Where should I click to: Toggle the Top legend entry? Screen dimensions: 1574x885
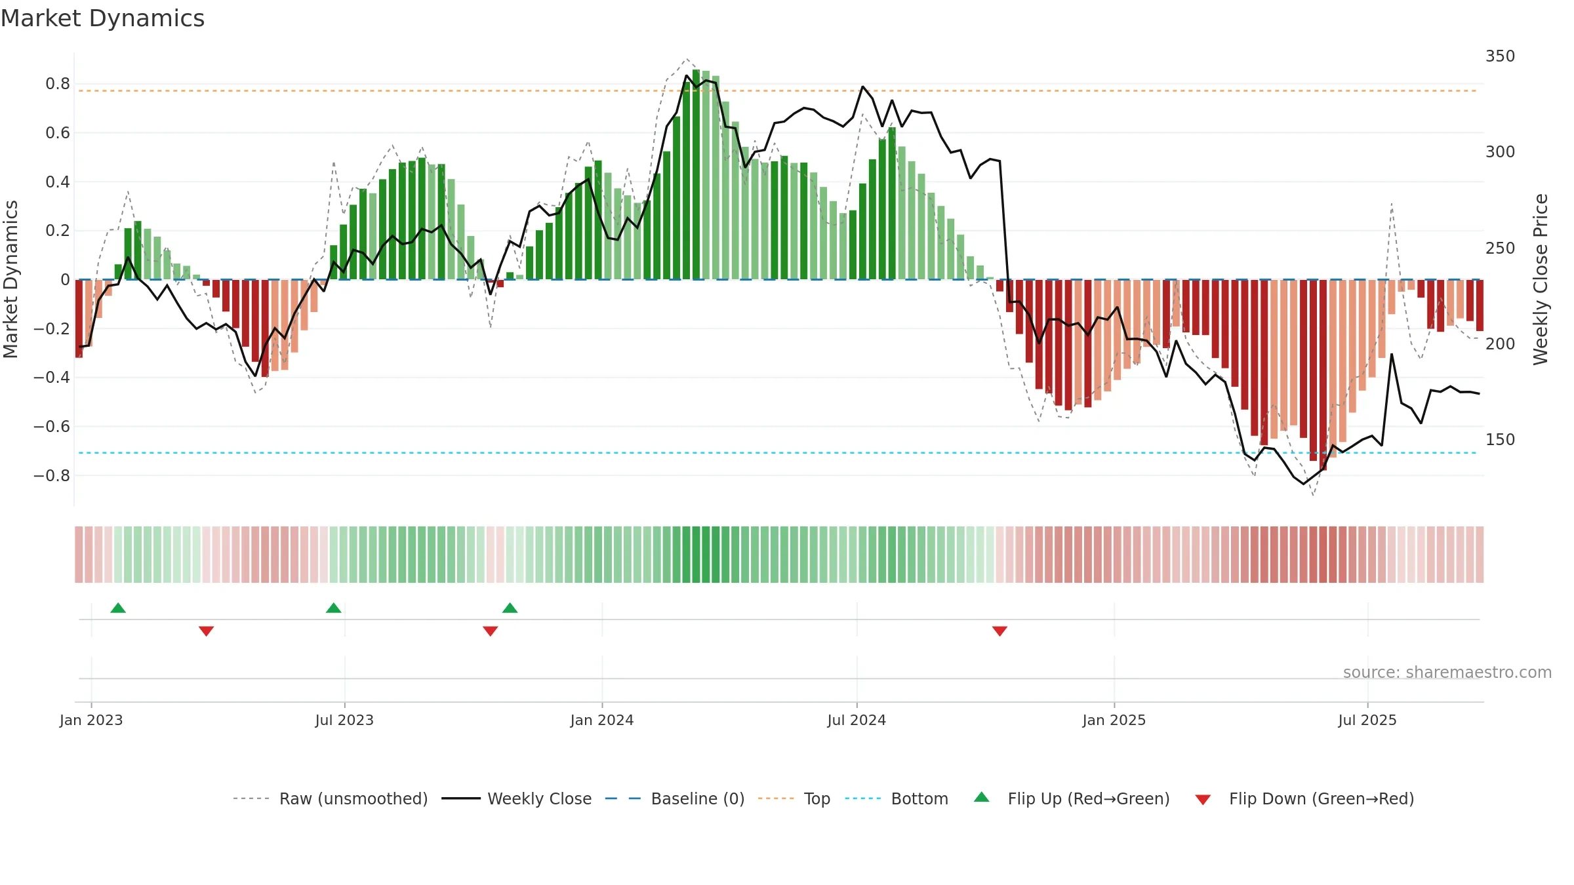(x=794, y=798)
